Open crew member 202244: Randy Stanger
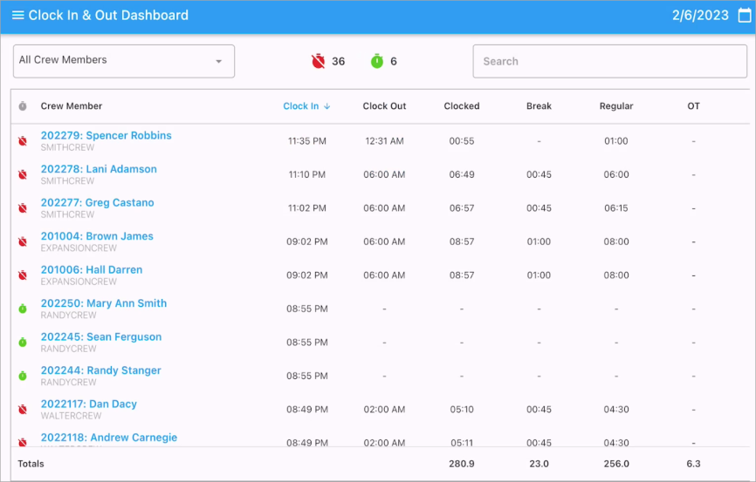756x482 pixels. tap(100, 370)
